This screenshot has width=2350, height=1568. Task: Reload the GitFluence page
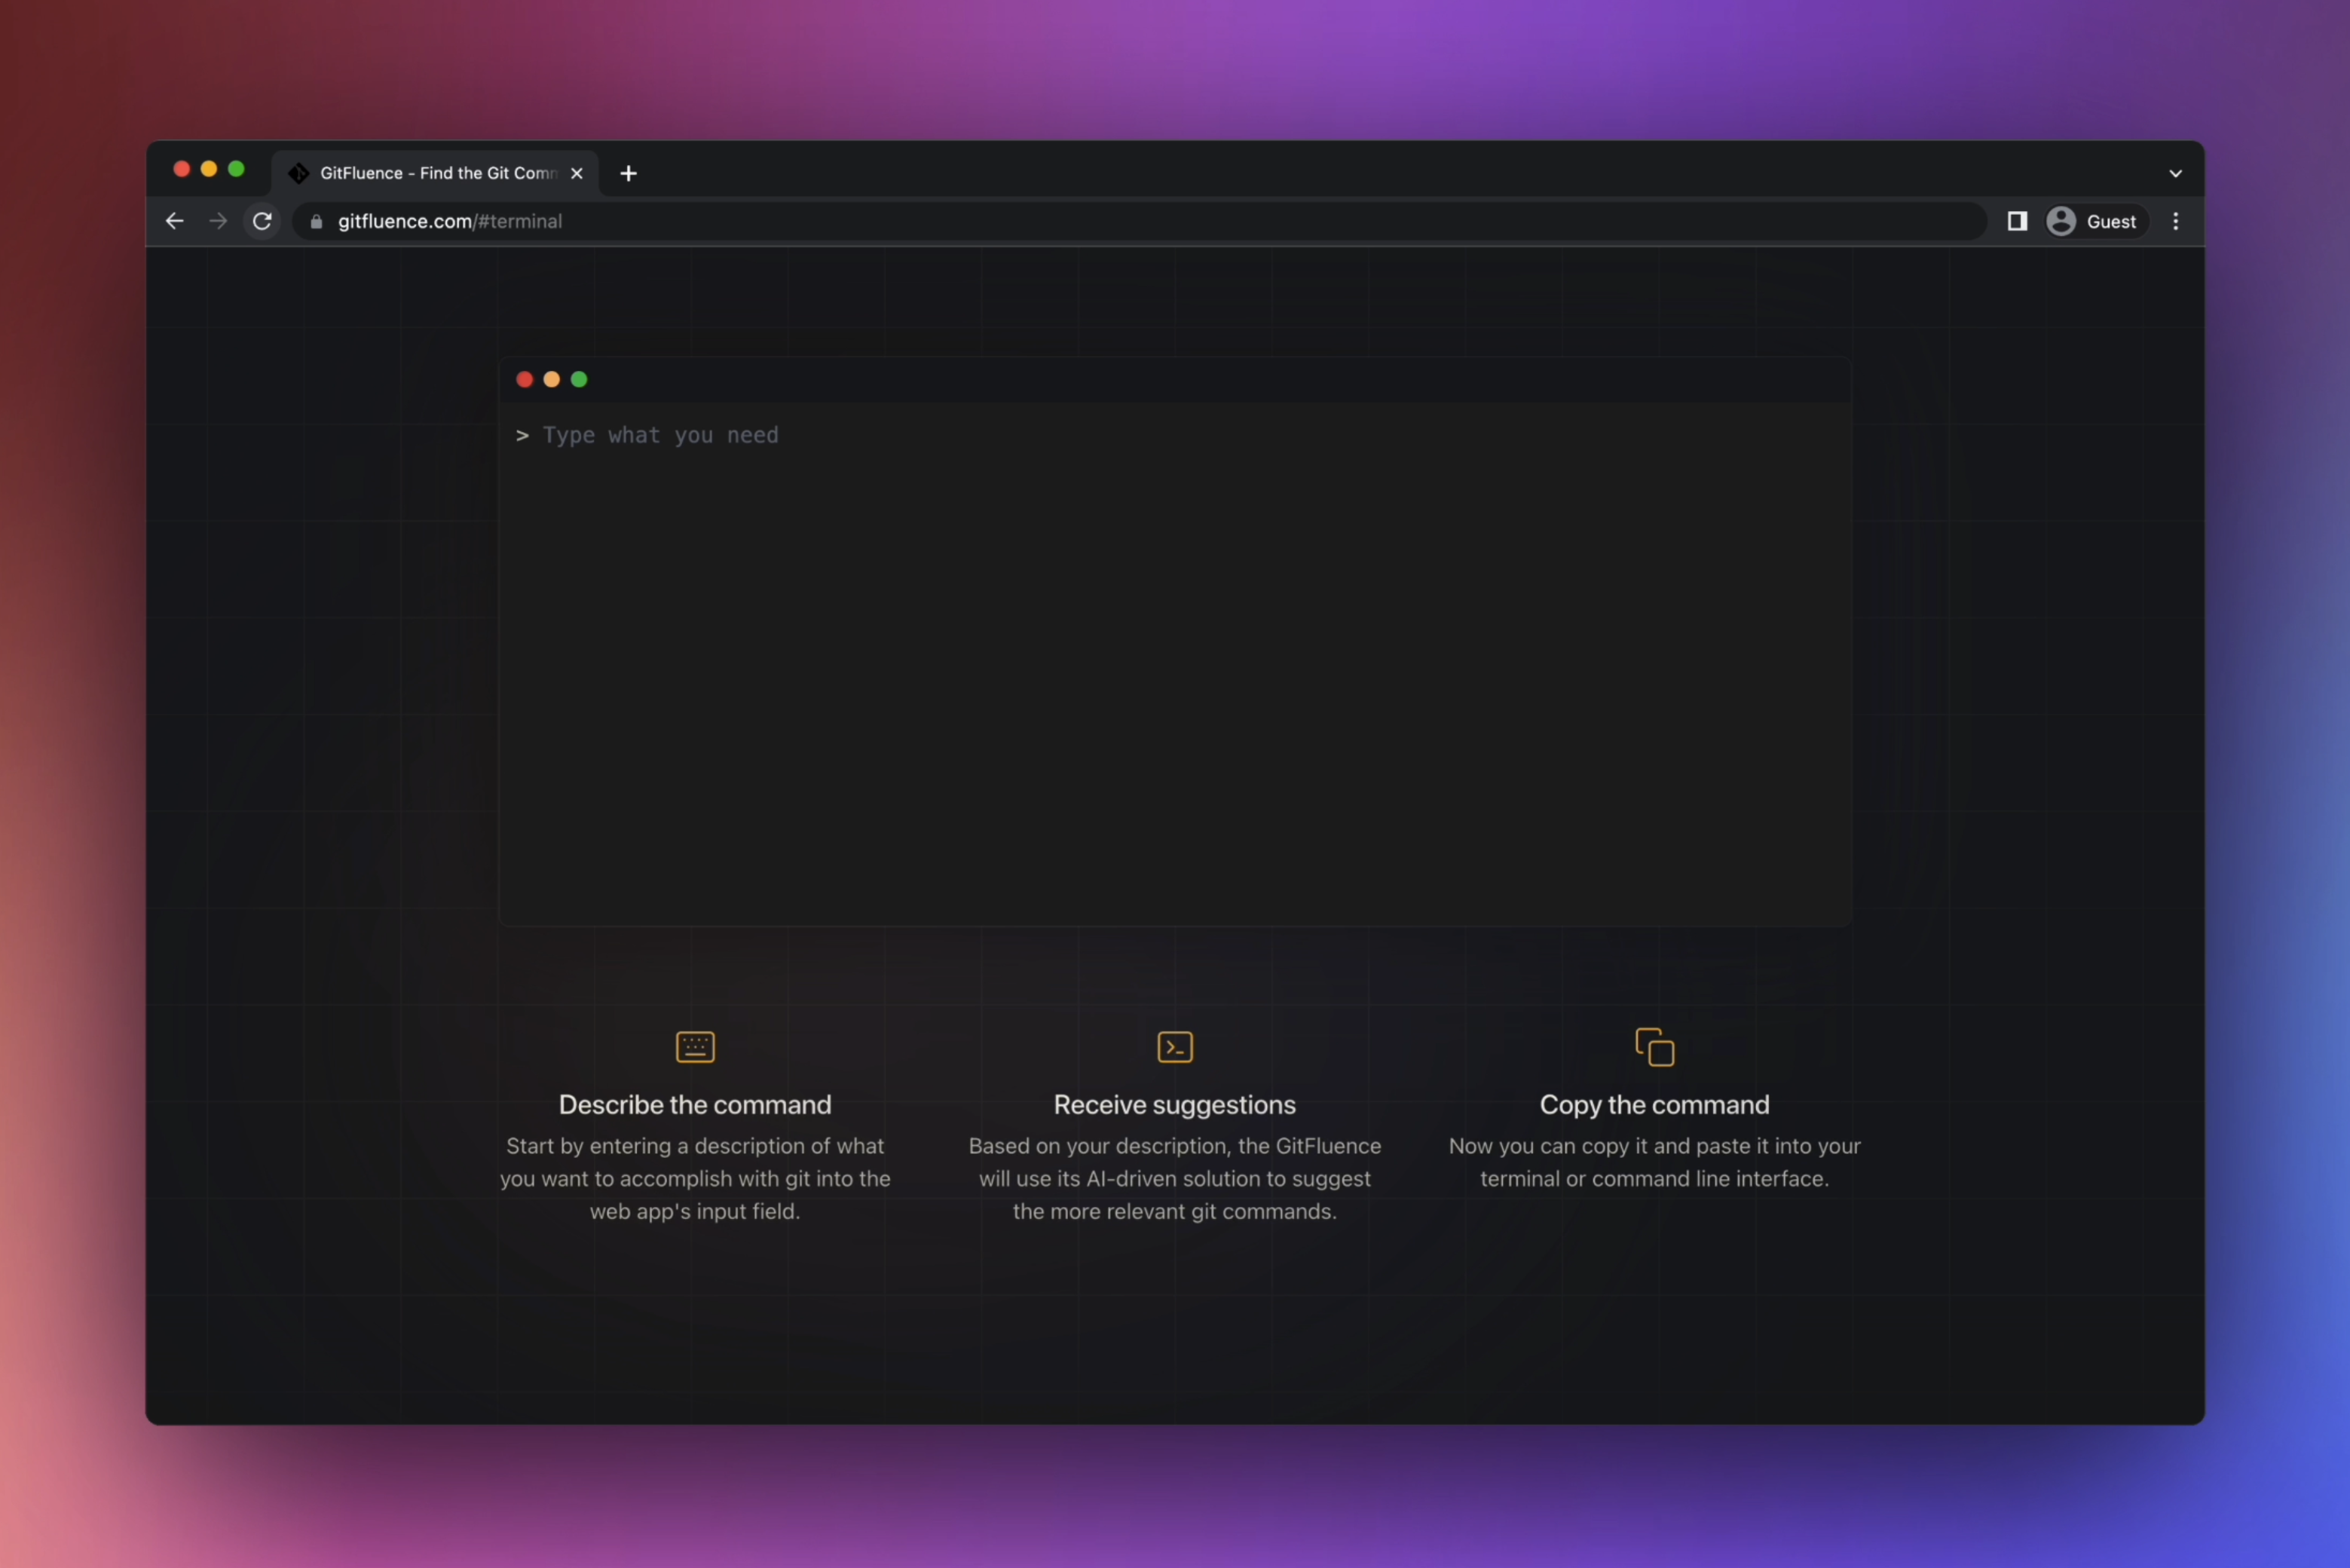coord(262,221)
